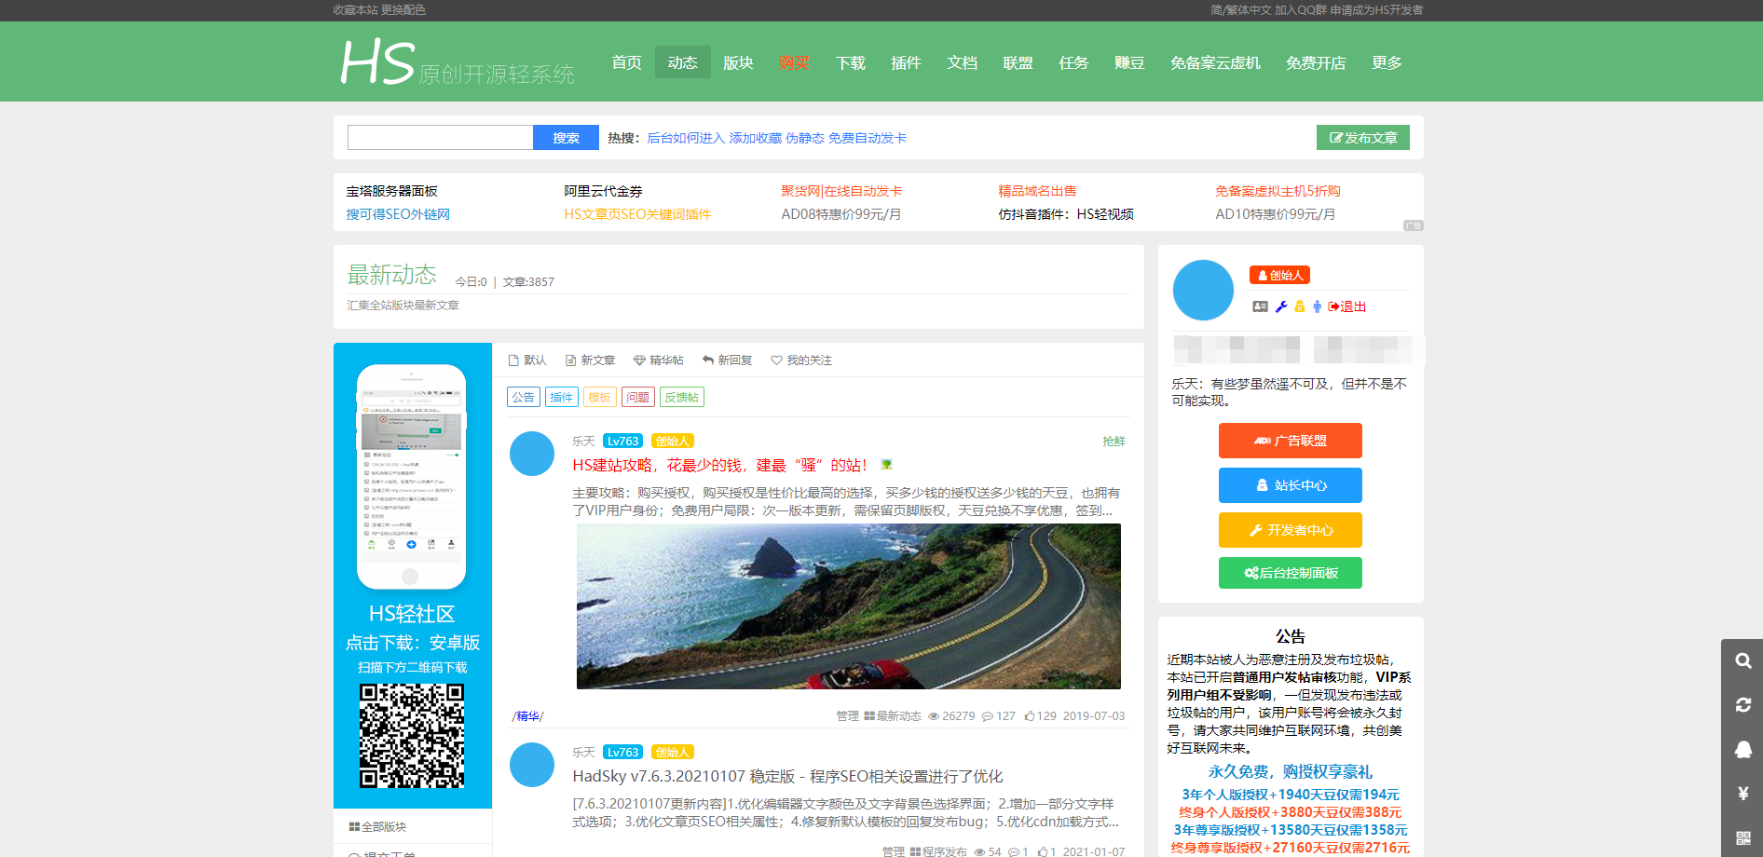Click hot search 后台如何进入 link
The width and height of the screenshot is (1763, 857).
[x=686, y=138]
